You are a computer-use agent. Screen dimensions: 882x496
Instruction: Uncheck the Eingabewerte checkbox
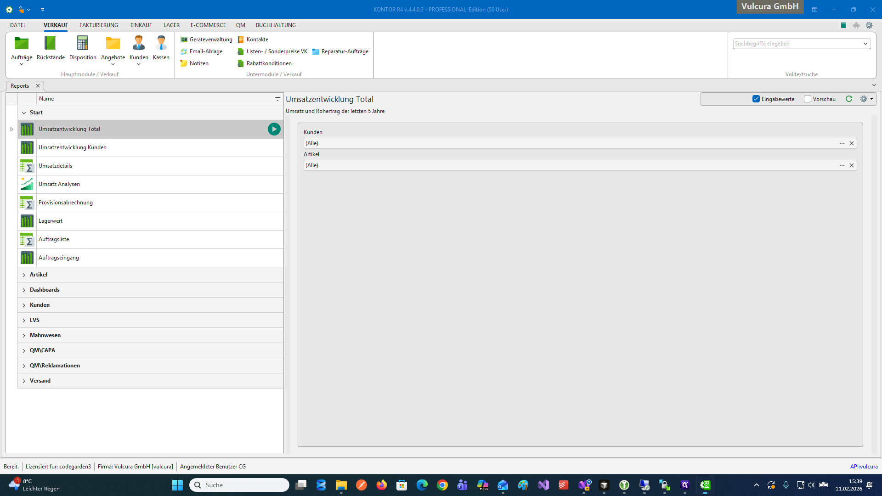[756, 99]
